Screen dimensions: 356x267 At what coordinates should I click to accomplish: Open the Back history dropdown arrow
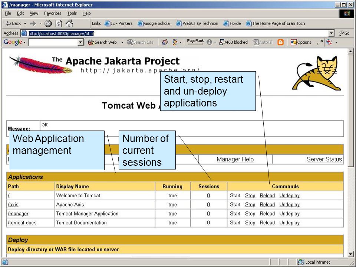click(x=25, y=23)
